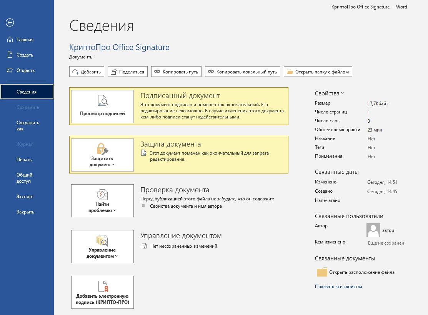Click the Открыть расположение файла folder icon
Screen dimensions: 428x315
322,272
